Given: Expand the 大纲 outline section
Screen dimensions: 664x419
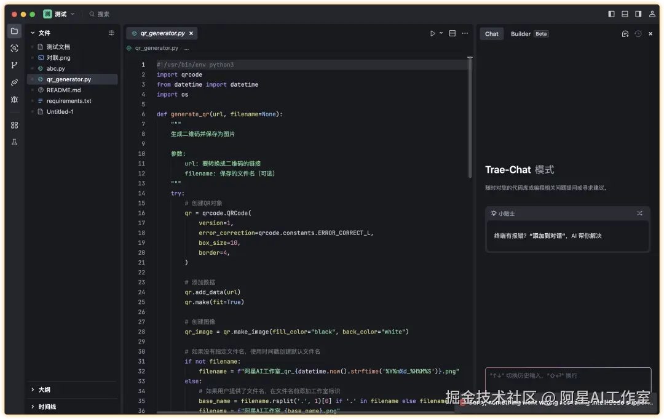Looking at the screenshot, I should click(x=40, y=389).
